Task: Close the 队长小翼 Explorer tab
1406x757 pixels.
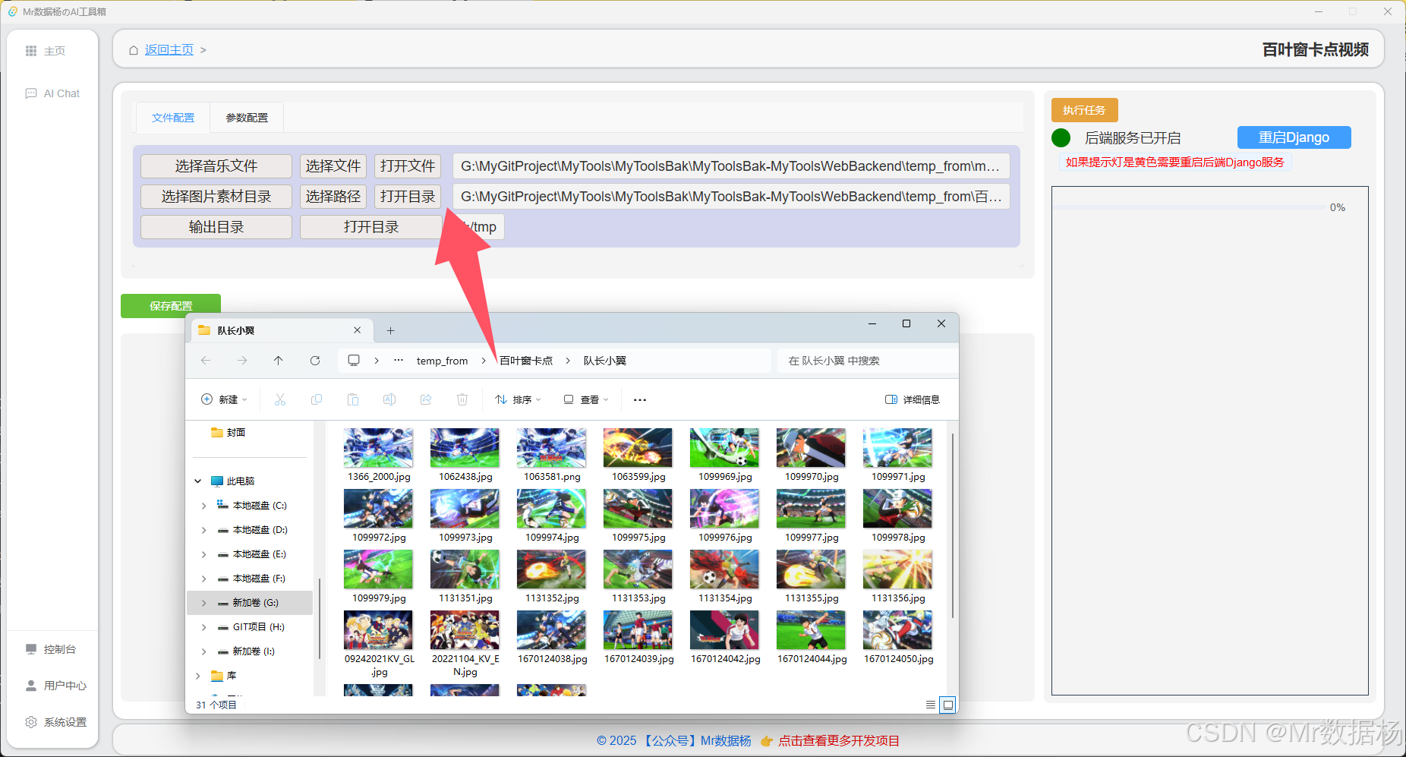Action: (x=357, y=330)
